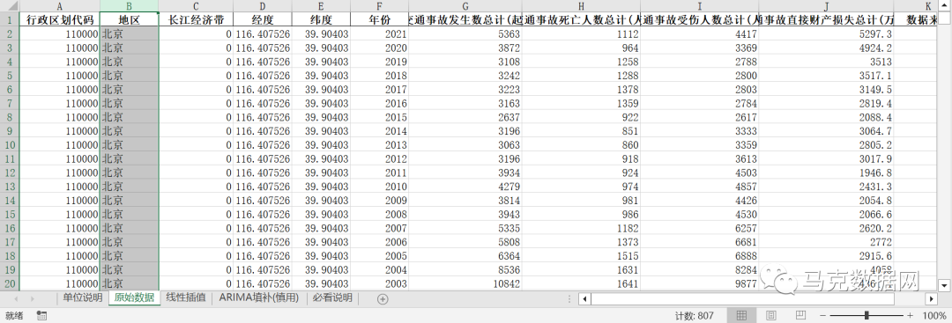Click the property loss cell 1946.8
This screenshot has height=323, width=952.
[826, 173]
